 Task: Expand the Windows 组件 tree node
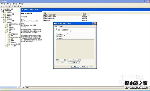click(5, 46)
